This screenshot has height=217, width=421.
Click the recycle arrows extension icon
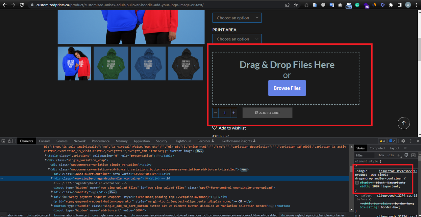point(307,5)
